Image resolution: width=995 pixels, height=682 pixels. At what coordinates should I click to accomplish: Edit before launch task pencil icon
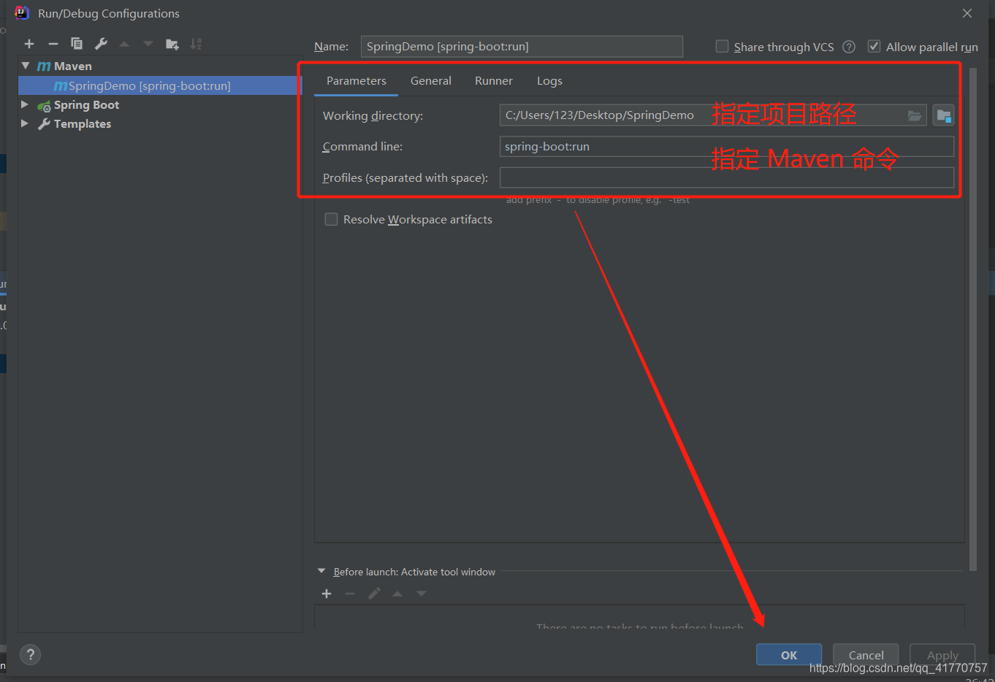coord(374,594)
